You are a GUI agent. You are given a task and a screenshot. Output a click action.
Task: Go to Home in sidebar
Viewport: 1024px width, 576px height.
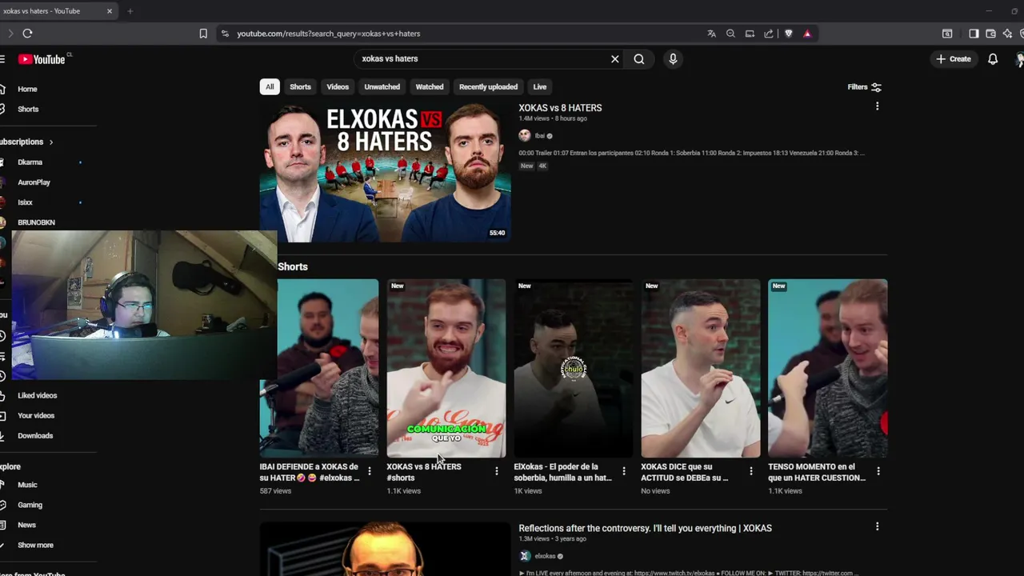(27, 89)
